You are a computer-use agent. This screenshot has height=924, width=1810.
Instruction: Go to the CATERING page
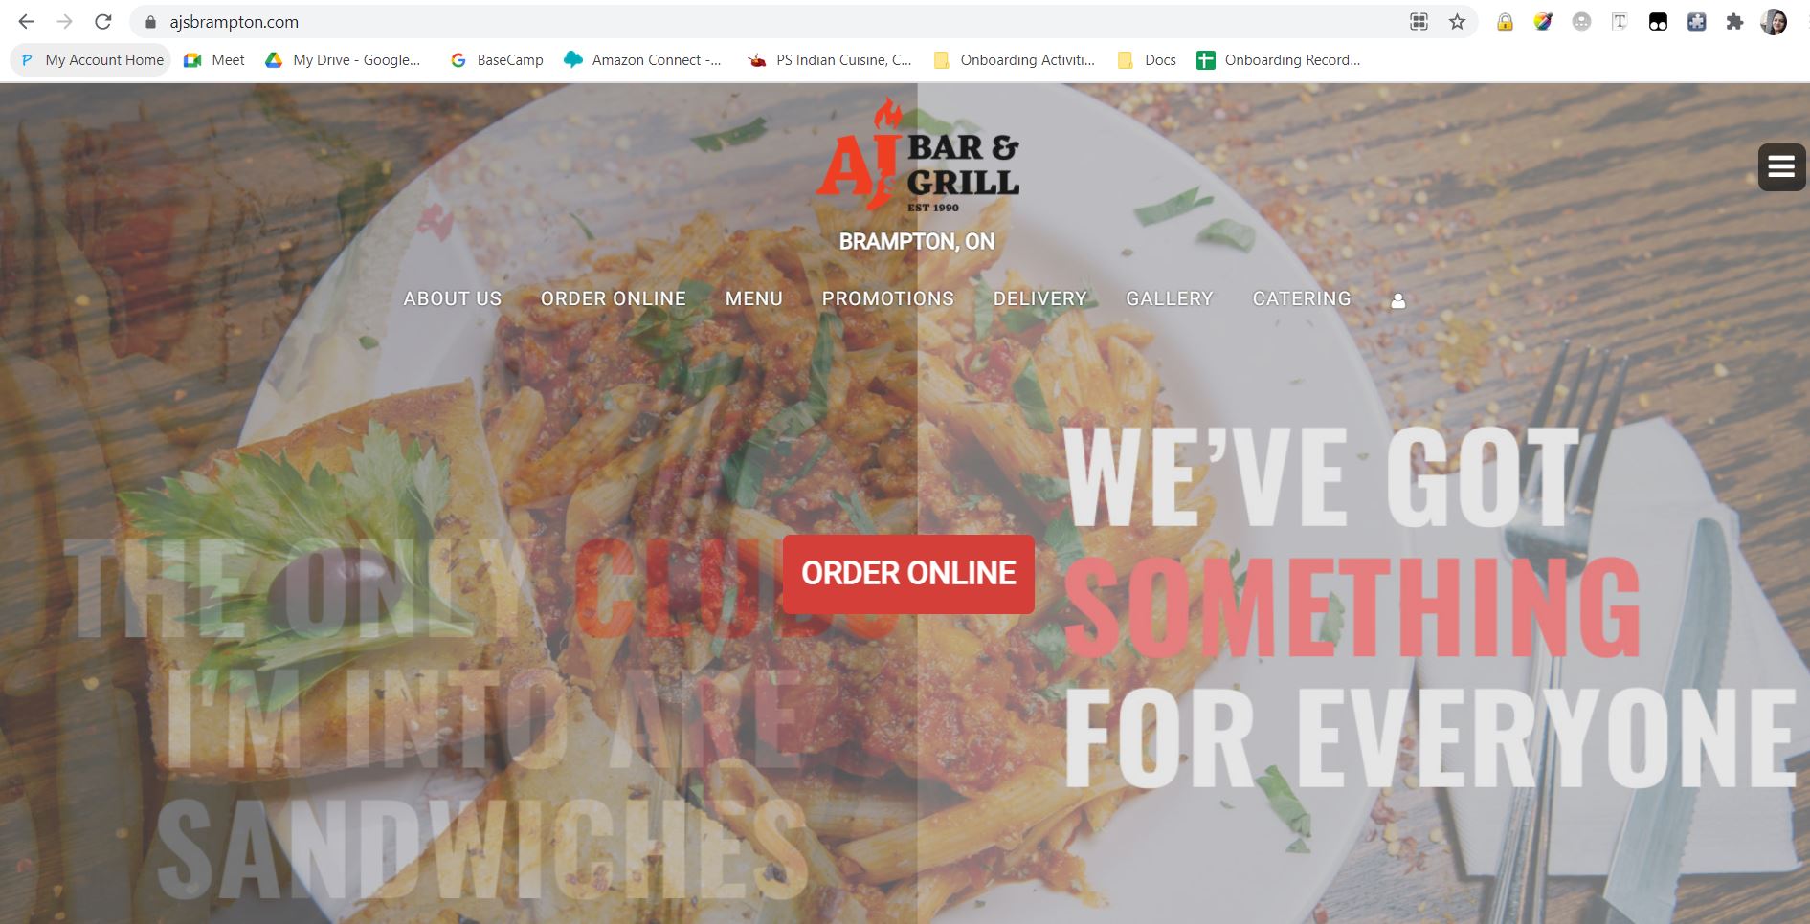tap(1302, 298)
